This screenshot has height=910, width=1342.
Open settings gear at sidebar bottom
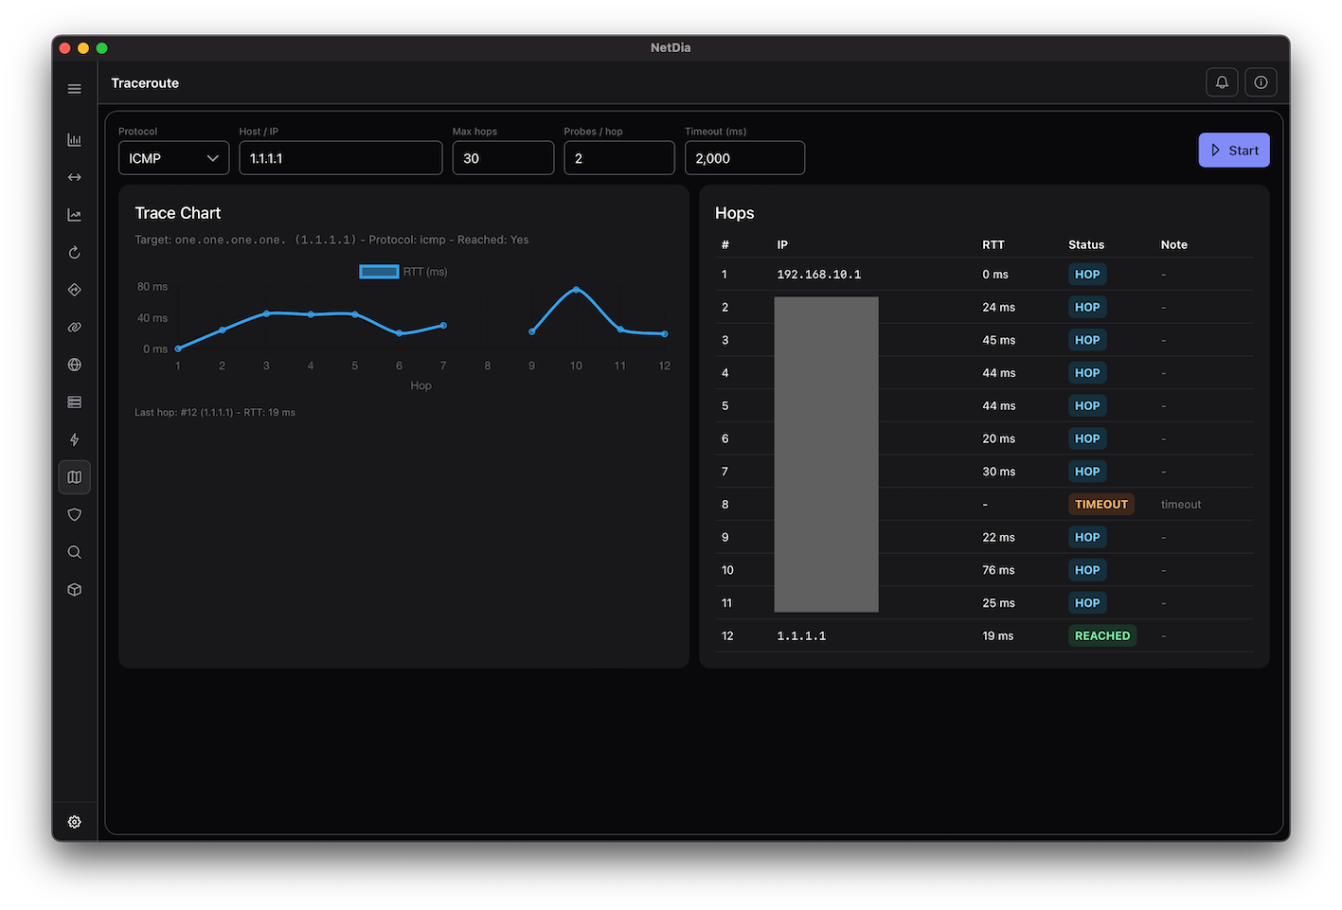tap(75, 822)
